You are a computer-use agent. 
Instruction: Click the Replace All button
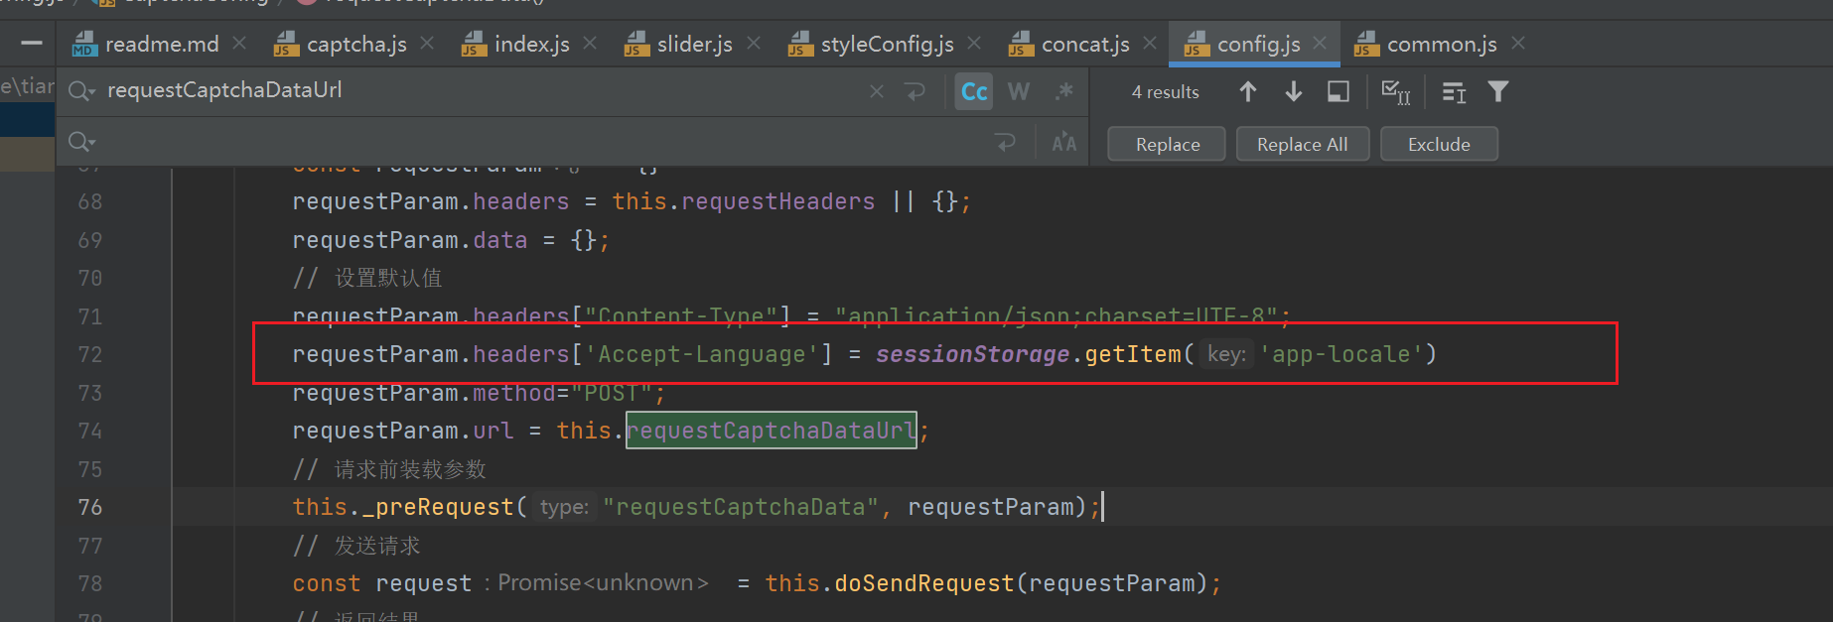(1303, 144)
